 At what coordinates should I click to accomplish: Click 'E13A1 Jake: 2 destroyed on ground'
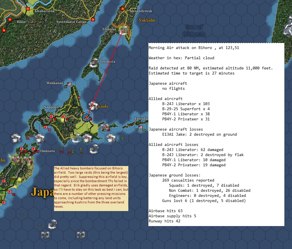tap(200, 134)
